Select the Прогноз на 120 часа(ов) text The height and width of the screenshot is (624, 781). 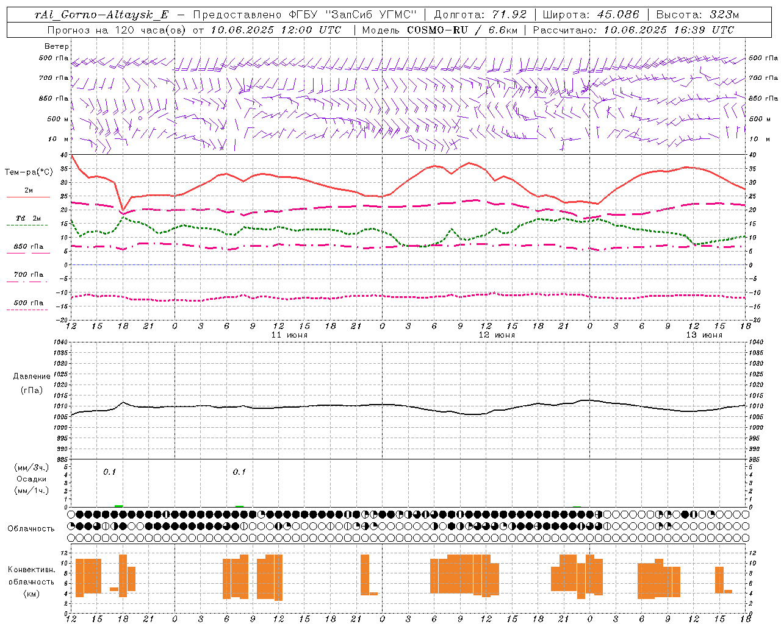[x=118, y=30]
